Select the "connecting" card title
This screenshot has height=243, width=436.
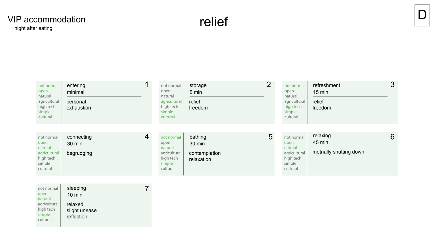79,137
